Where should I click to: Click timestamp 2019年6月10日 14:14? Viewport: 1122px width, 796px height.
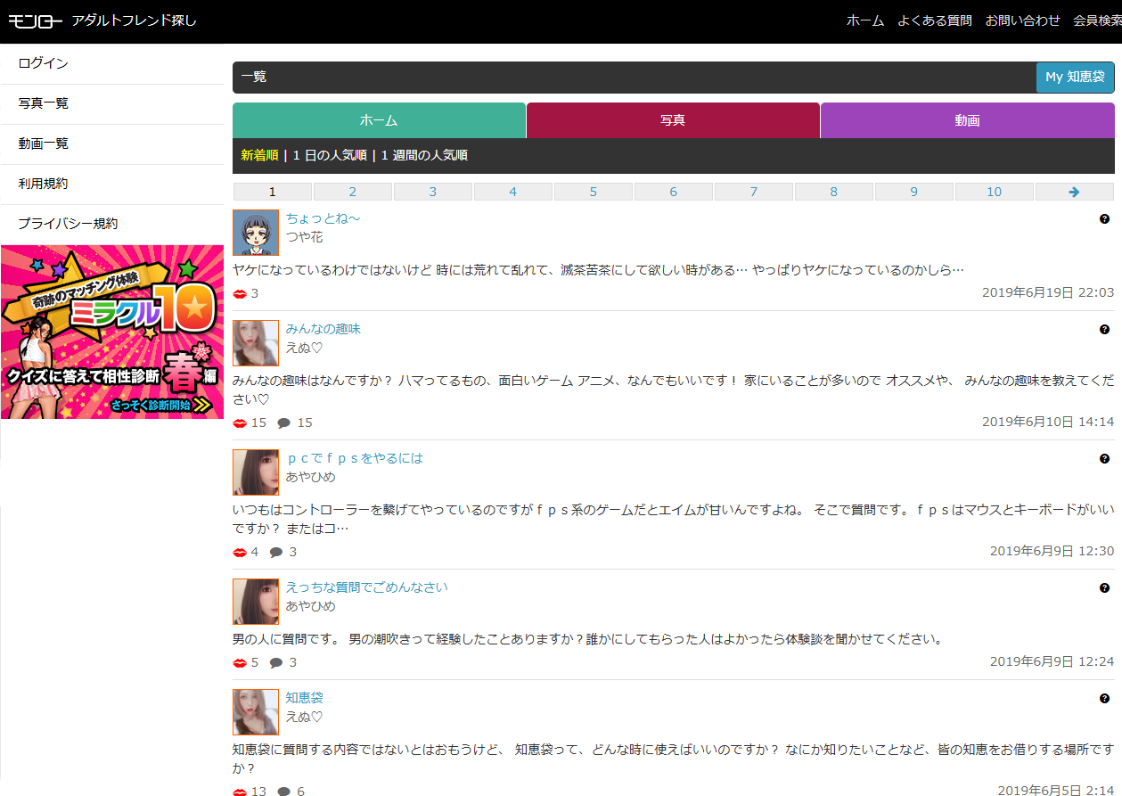click(1048, 422)
